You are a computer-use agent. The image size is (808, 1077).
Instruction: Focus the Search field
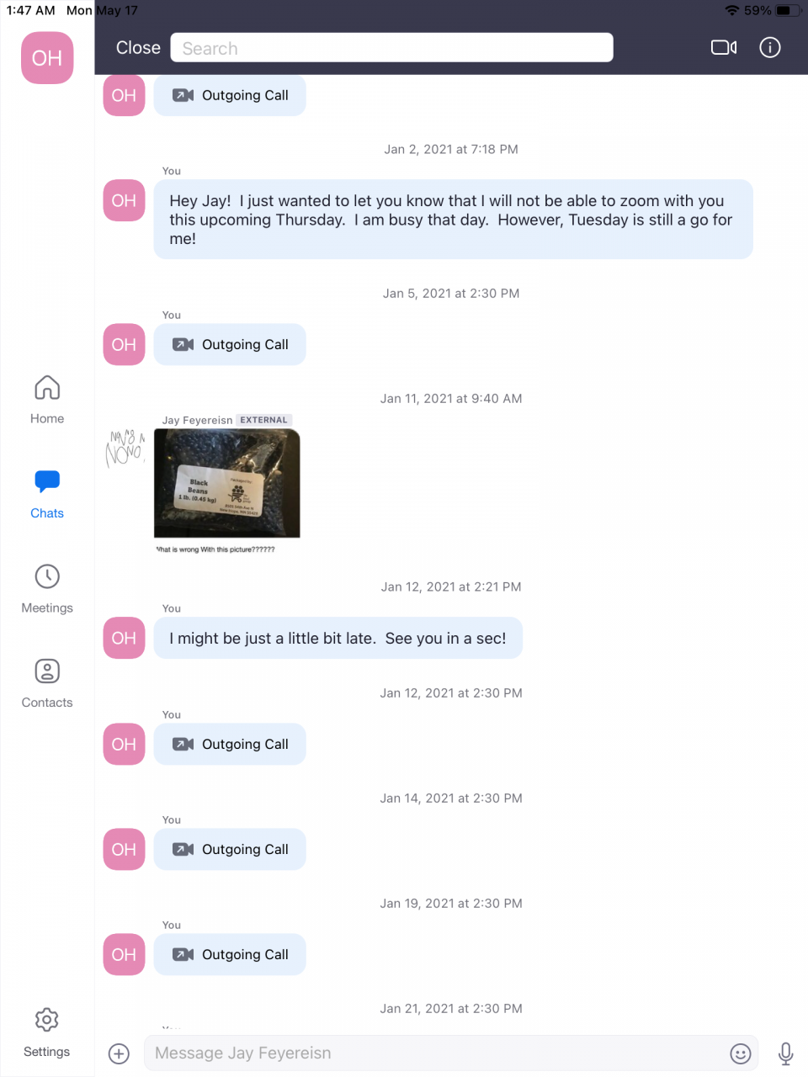coord(391,48)
